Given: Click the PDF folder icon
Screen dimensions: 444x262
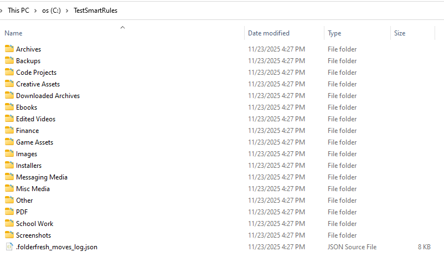Looking at the screenshot, I should pos(9,212).
